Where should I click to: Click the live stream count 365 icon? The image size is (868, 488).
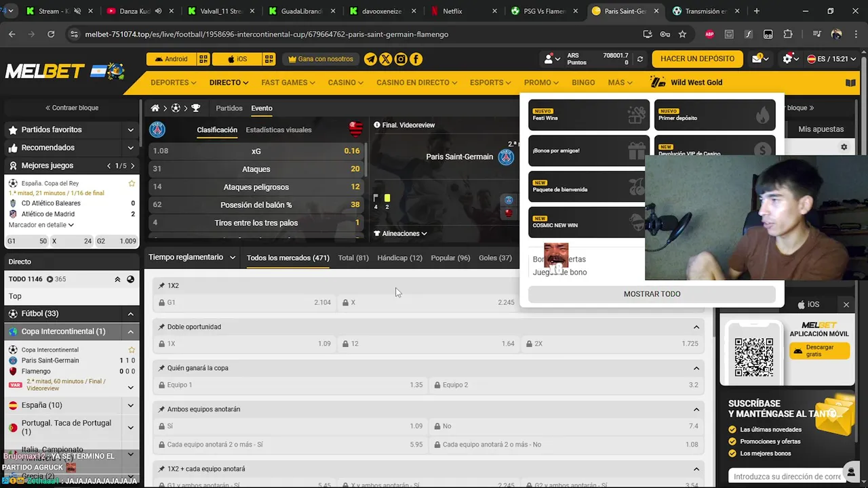(50, 279)
